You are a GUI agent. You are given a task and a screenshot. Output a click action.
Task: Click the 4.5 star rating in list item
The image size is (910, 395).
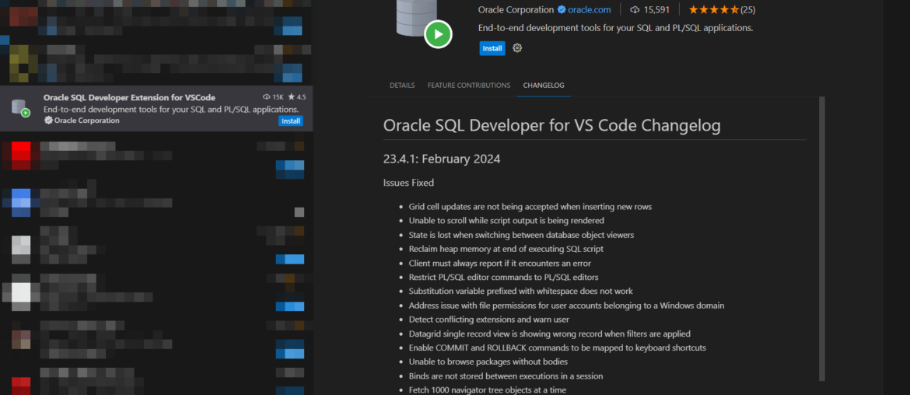click(296, 97)
